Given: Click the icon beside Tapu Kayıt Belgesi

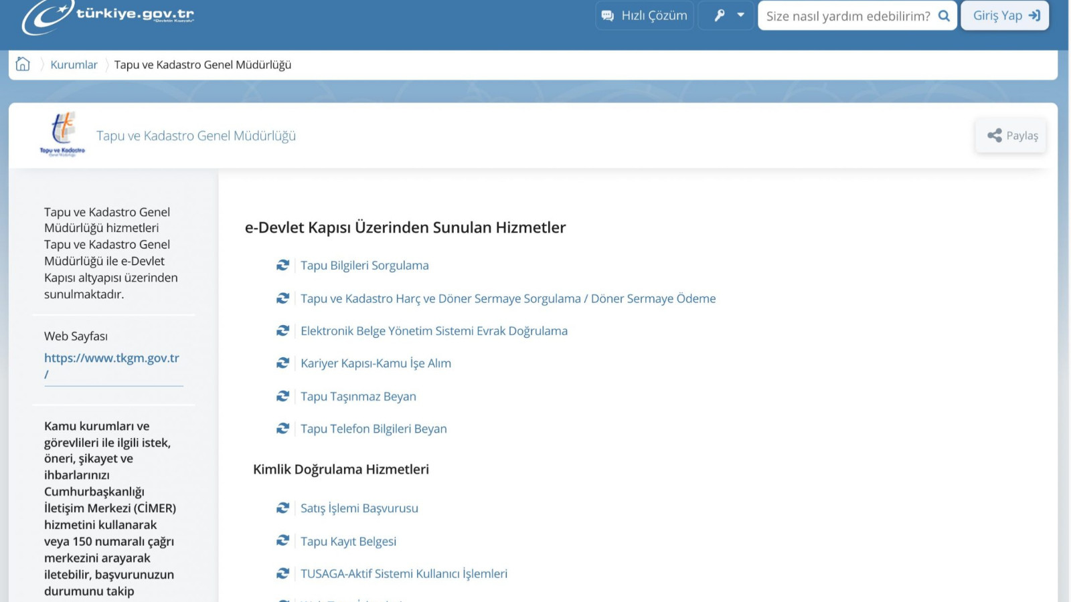Looking at the screenshot, I should pos(283,540).
